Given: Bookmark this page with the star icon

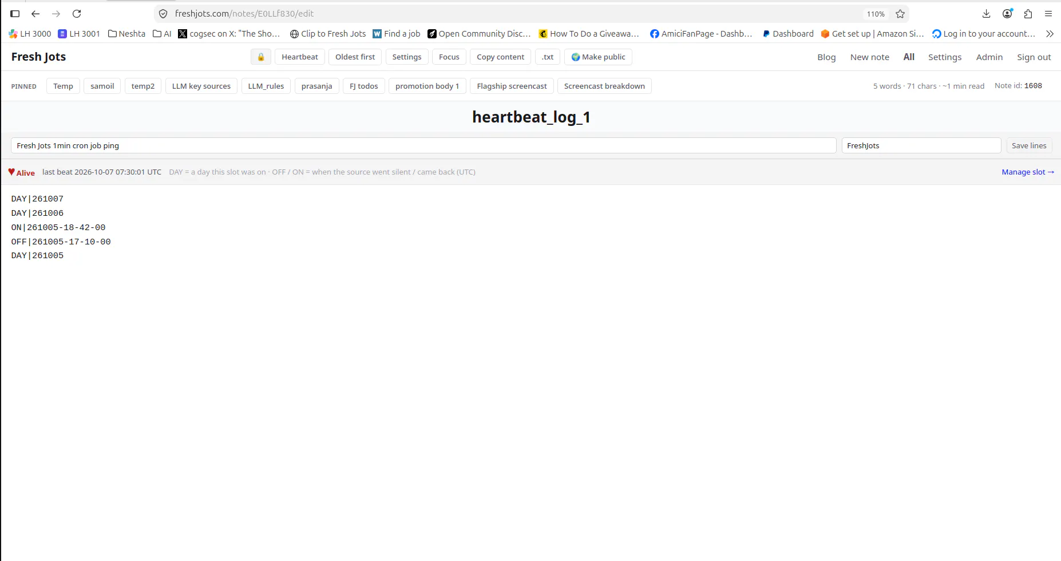Looking at the screenshot, I should 900,14.
